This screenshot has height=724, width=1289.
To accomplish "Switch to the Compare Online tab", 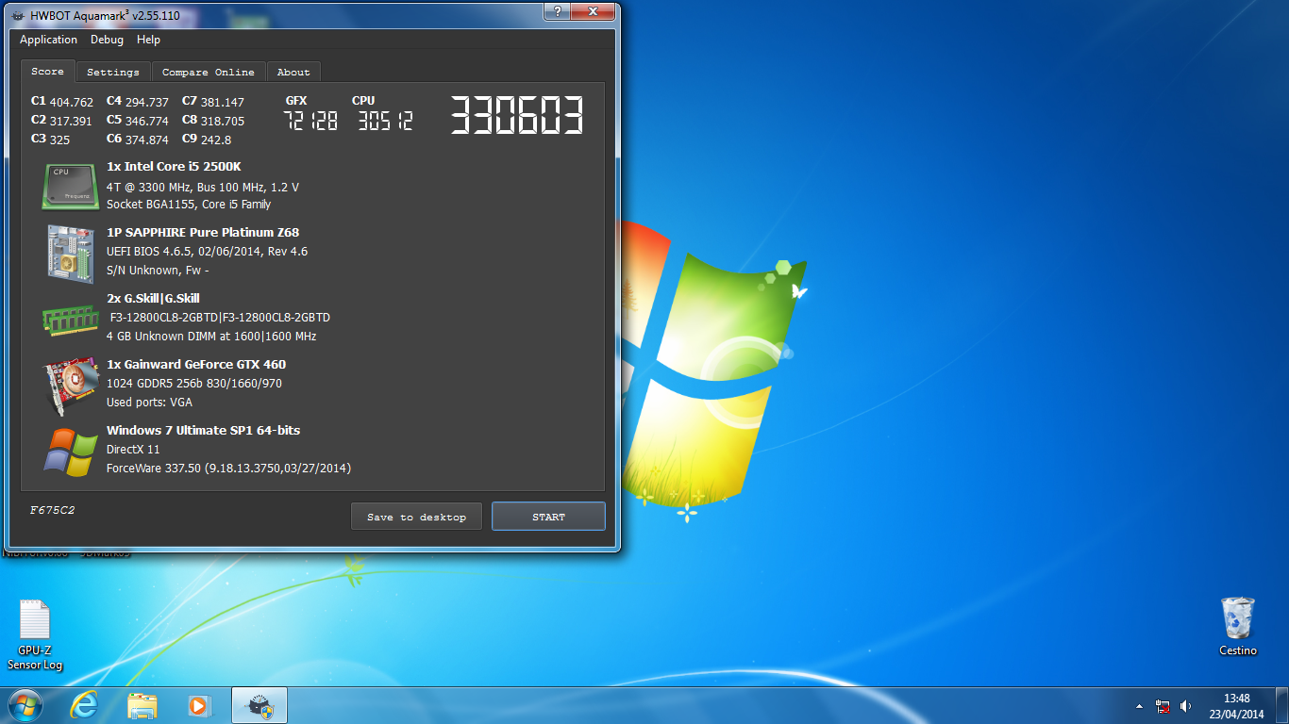I will [x=208, y=72].
